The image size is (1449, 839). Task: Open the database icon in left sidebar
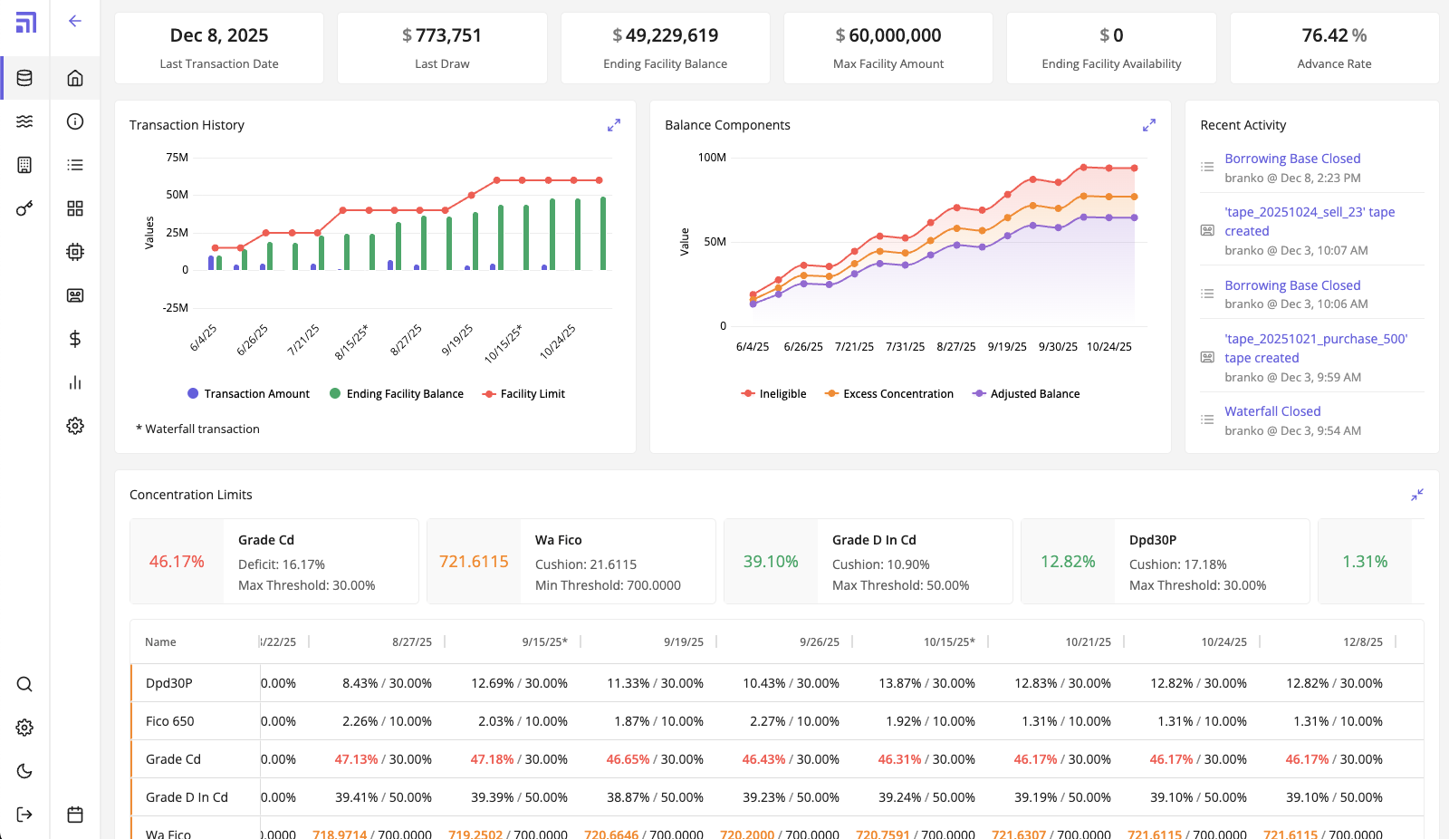click(x=24, y=78)
